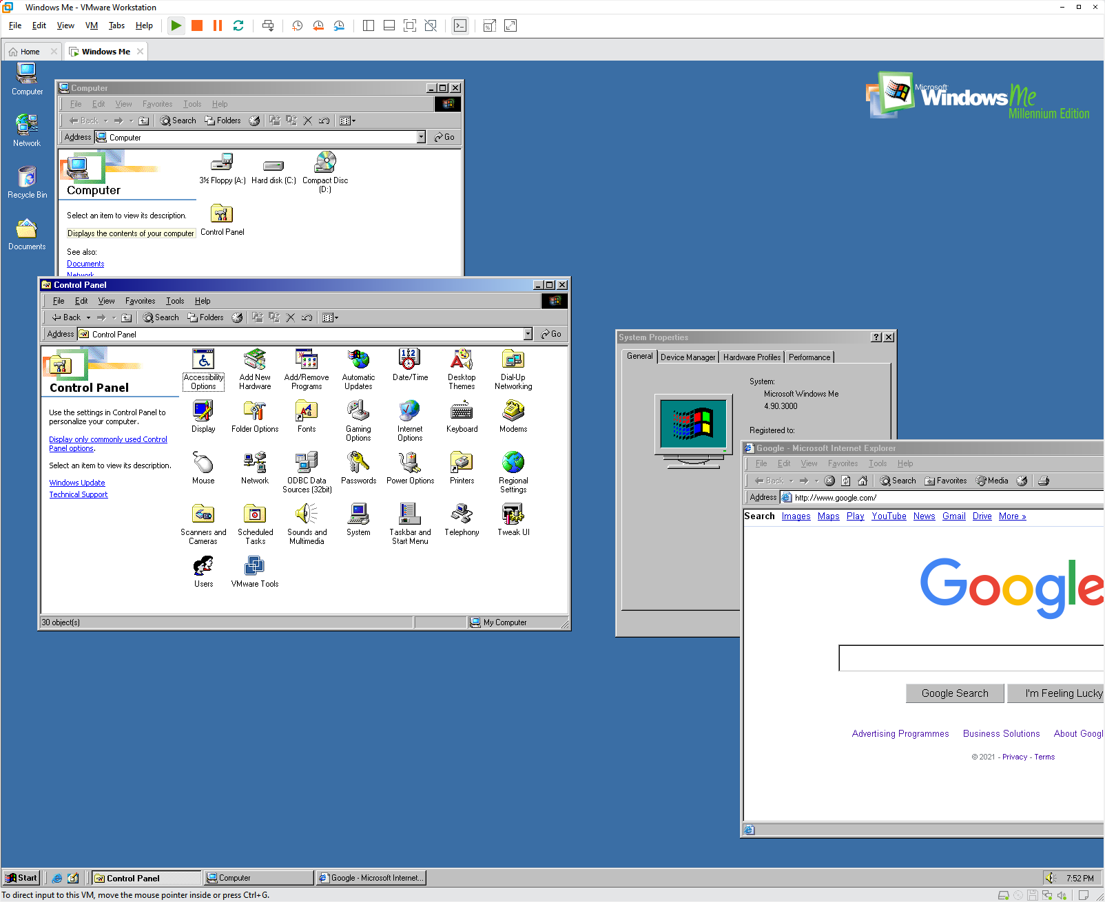The height and width of the screenshot is (902, 1105).
Task: Click Media button in Internet Explorer
Action: point(992,481)
